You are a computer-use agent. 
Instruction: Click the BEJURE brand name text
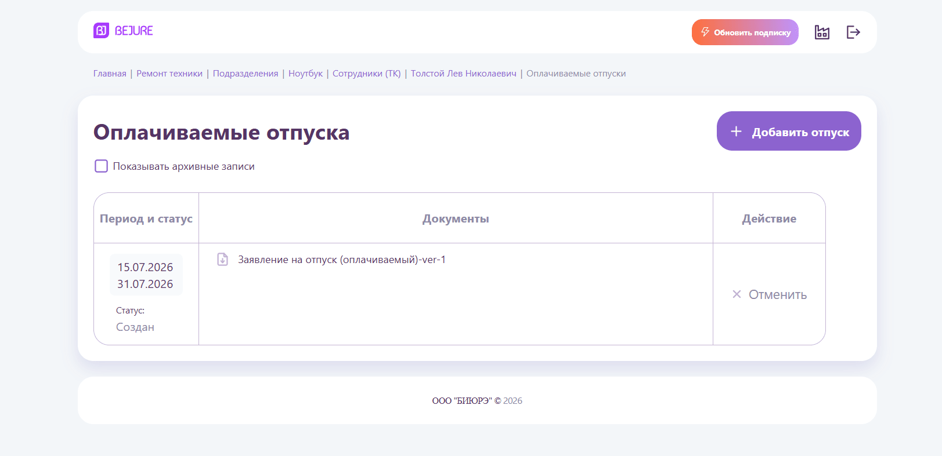(x=134, y=31)
